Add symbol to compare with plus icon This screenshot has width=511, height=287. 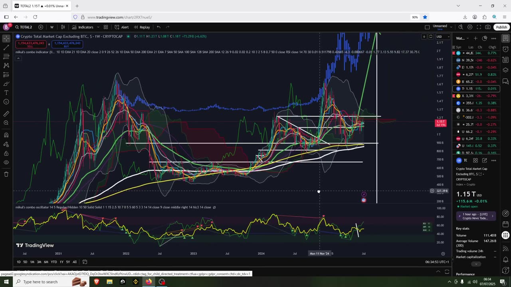tap(41, 27)
